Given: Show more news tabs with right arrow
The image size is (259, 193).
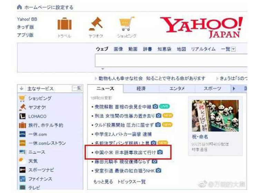Looking at the screenshot, I should (234, 89).
